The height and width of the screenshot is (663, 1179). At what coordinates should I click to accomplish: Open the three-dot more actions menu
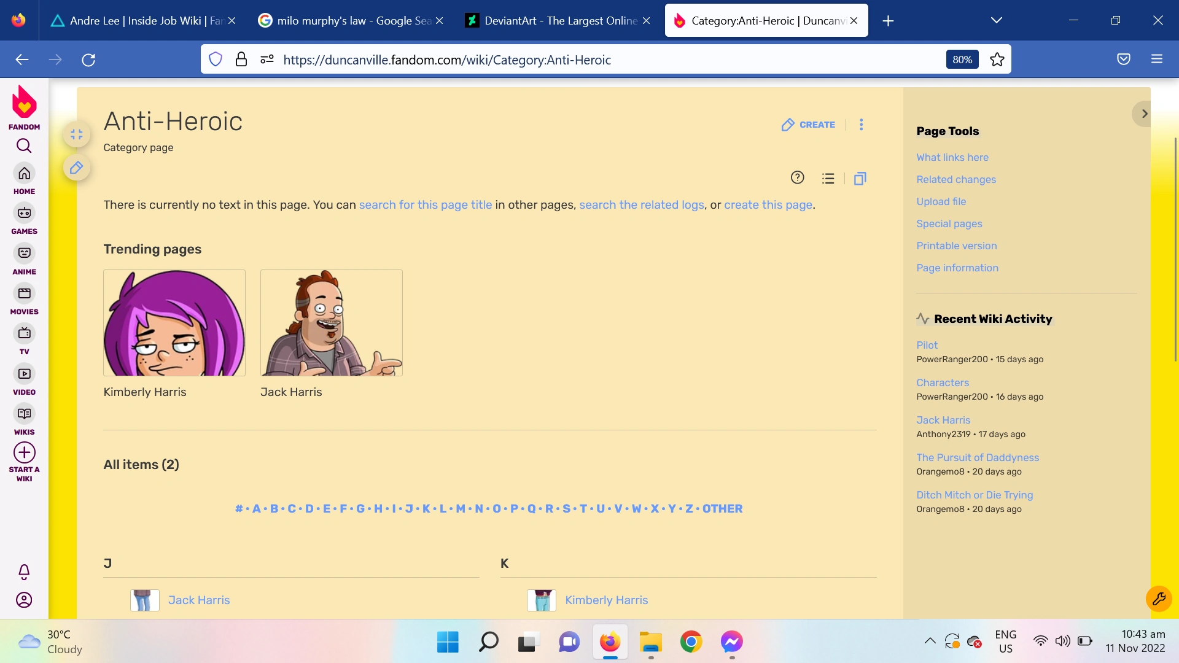point(861,125)
